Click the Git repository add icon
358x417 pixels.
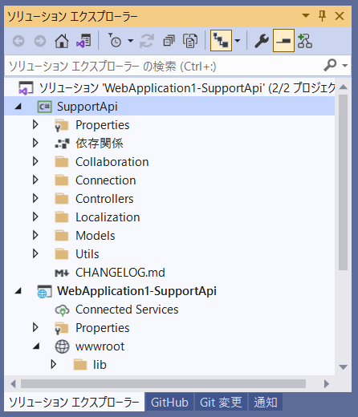pyautogui.click(x=305, y=41)
